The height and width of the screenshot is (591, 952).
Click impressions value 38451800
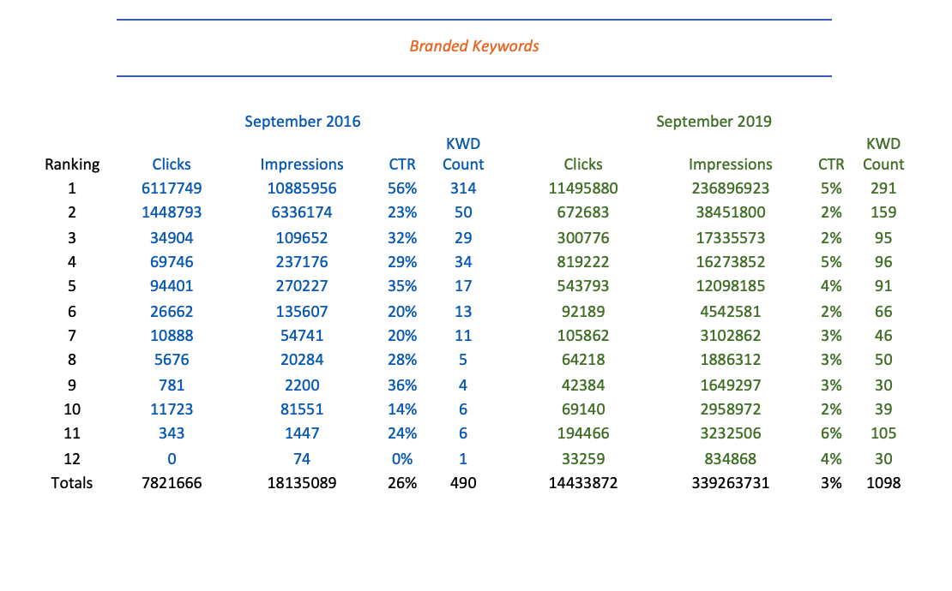point(731,212)
